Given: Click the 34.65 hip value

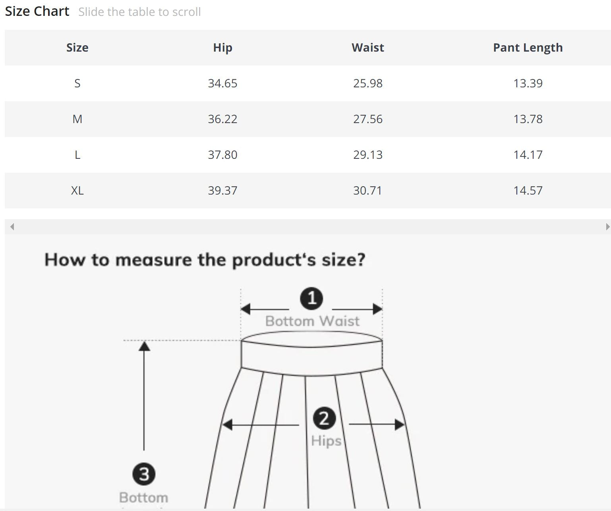Looking at the screenshot, I should 222,83.
